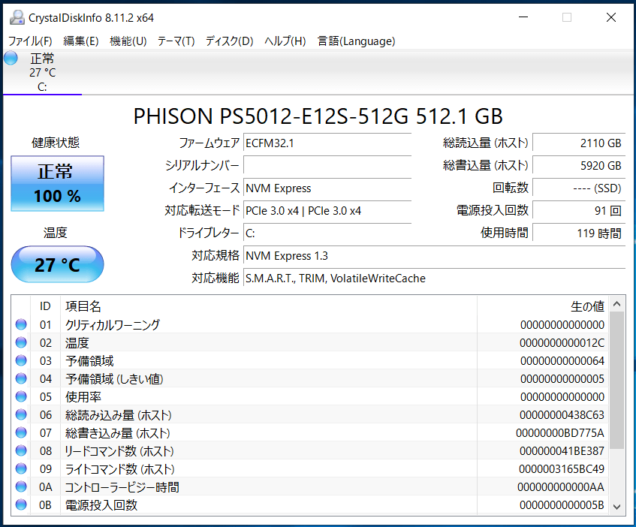Click the scroll up arrow of SMART list

[x=617, y=303]
